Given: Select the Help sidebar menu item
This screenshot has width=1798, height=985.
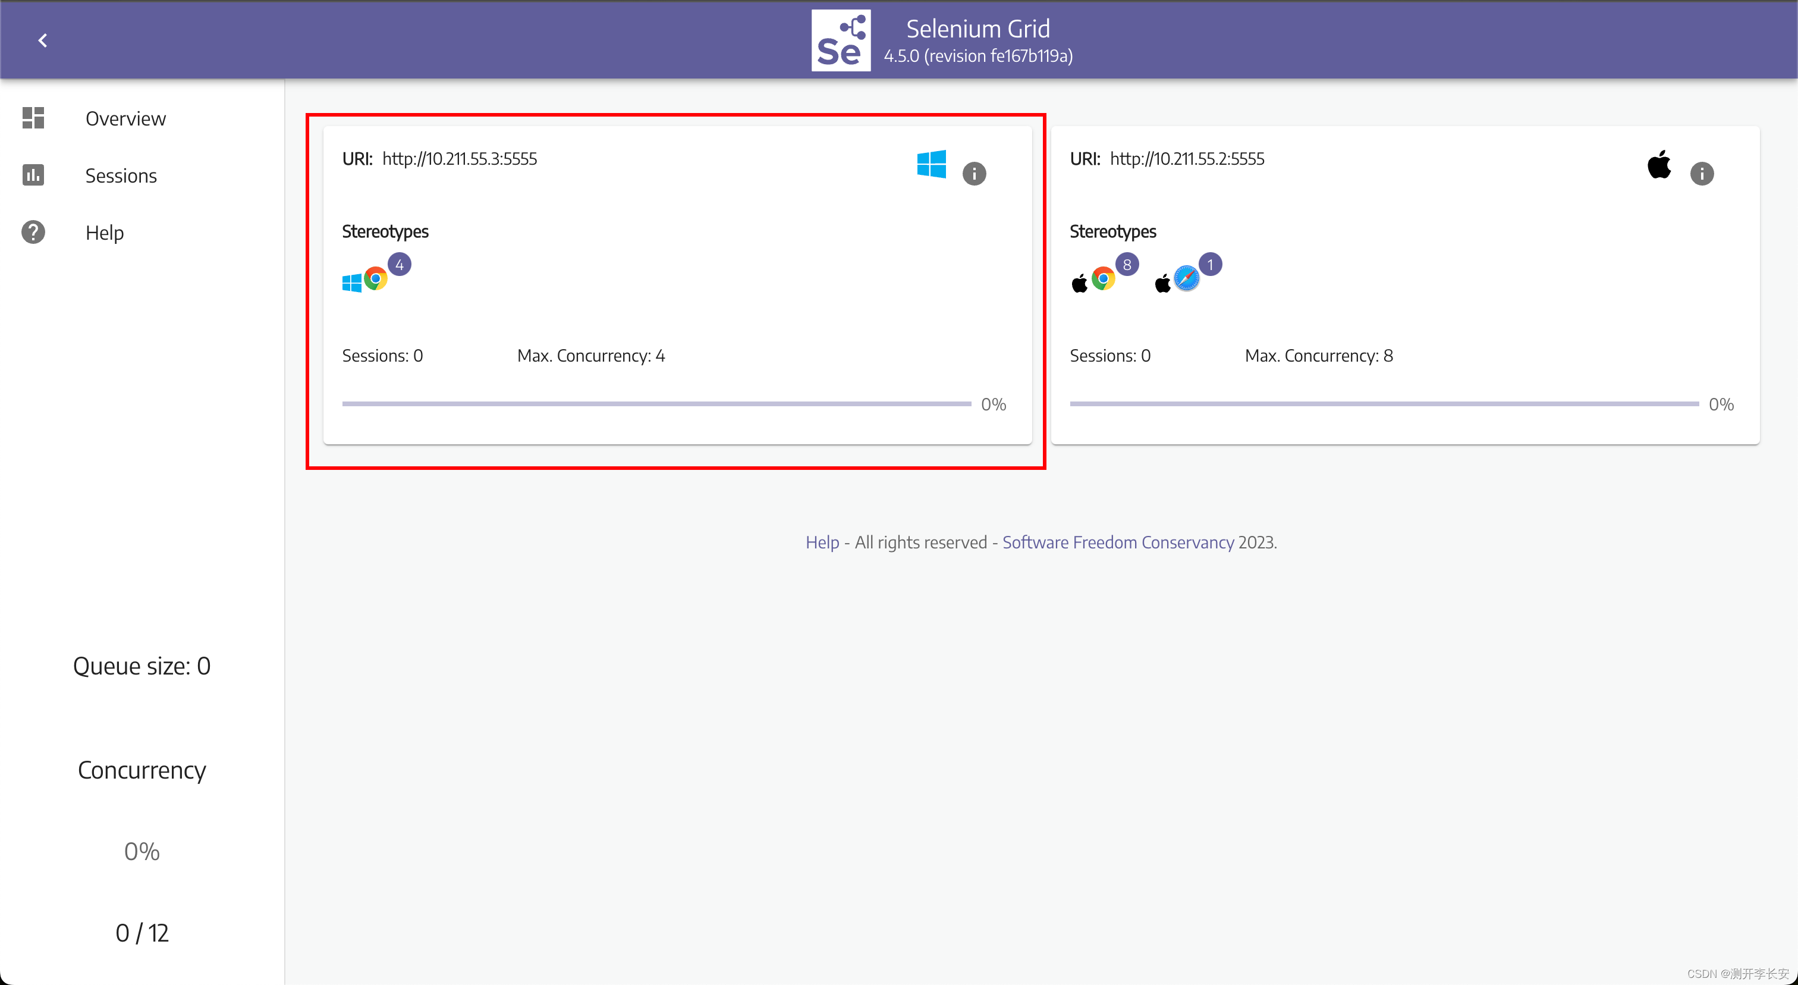Looking at the screenshot, I should pyautogui.click(x=105, y=233).
